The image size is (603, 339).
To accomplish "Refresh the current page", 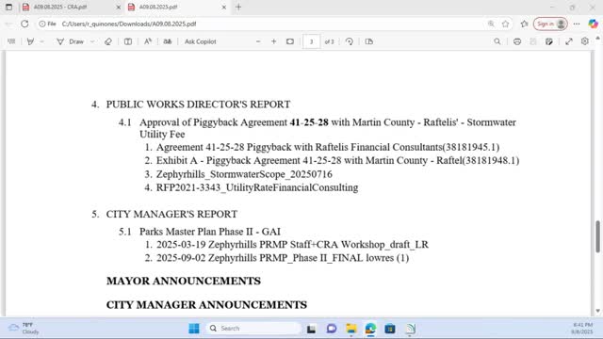I will click(24, 24).
